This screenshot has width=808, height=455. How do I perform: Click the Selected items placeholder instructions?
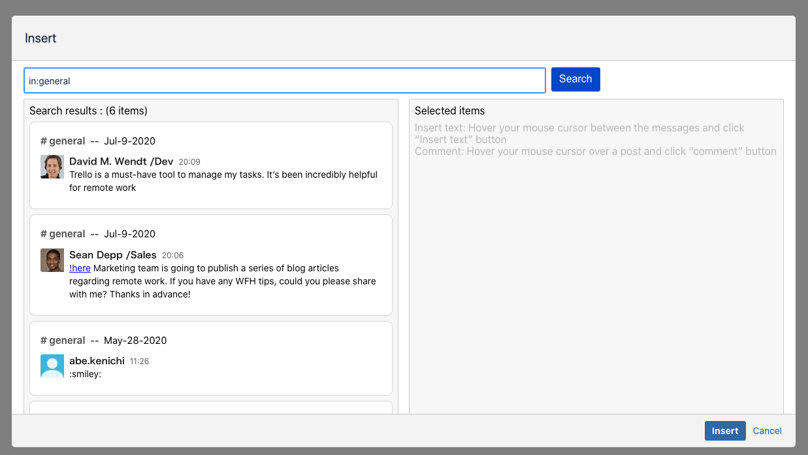pyautogui.click(x=595, y=140)
